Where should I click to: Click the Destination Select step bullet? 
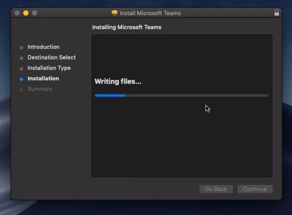point(22,58)
